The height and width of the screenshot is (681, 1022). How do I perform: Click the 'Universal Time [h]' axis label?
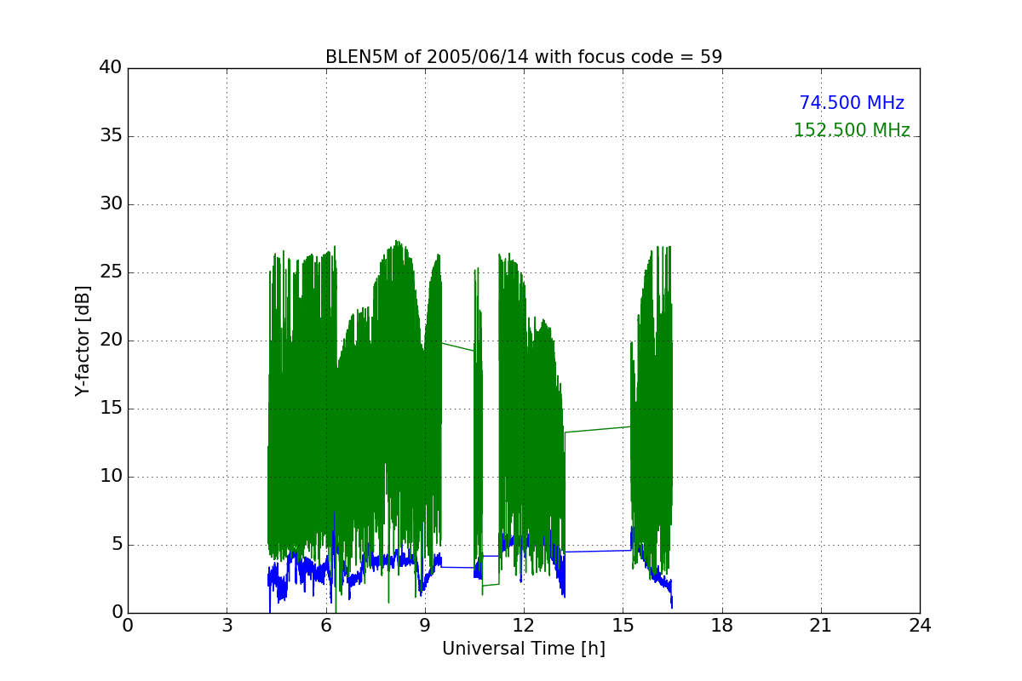pos(524,649)
